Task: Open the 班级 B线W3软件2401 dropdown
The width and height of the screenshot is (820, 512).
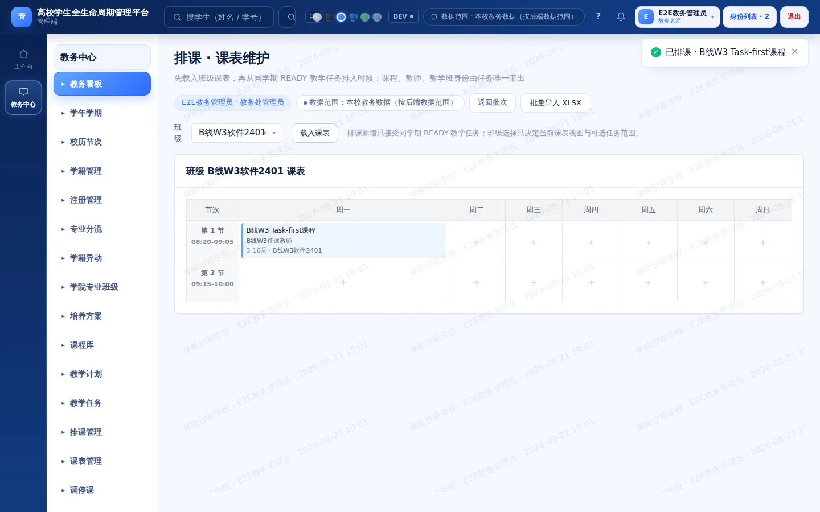Action: pyautogui.click(x=237, y=133)
